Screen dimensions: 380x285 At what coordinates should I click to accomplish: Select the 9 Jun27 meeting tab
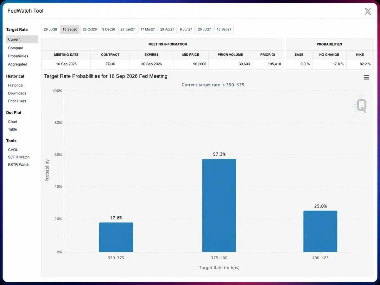[x=186, y=29]
